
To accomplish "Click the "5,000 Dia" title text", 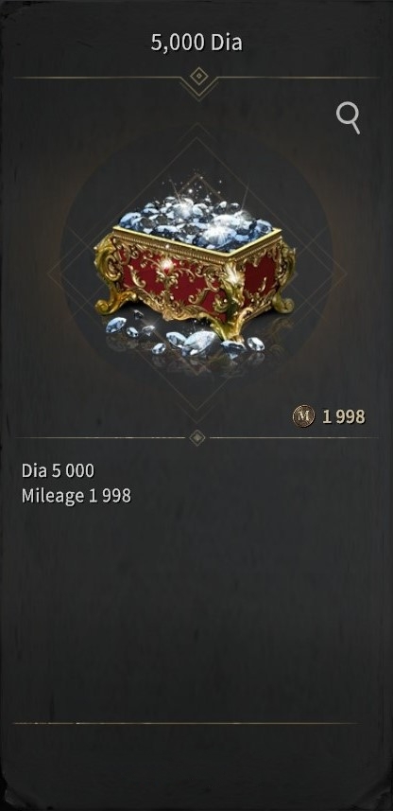I will [x=196, y=44].
